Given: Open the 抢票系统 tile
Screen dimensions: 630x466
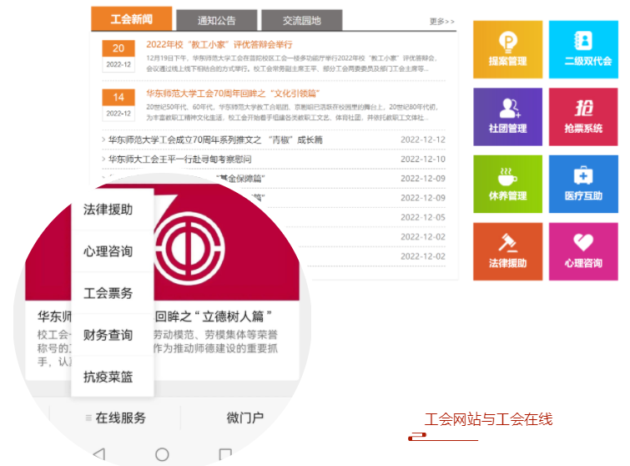Looking at the screenshot, I should pos(583,117).
